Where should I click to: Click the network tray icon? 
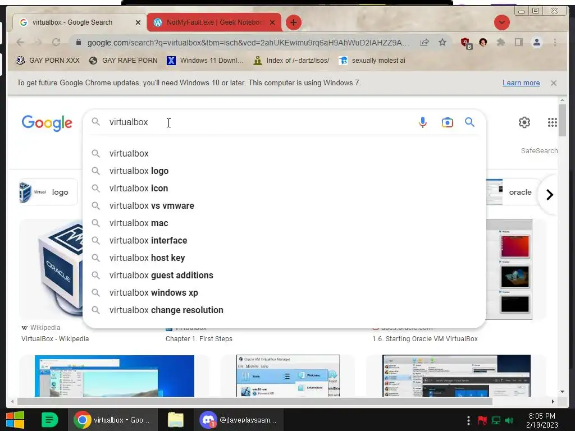tap(496, 420)
